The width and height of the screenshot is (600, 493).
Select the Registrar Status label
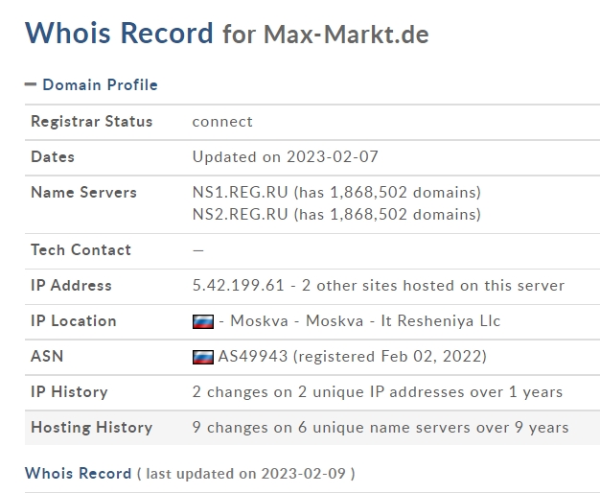(x=91, y=122)
